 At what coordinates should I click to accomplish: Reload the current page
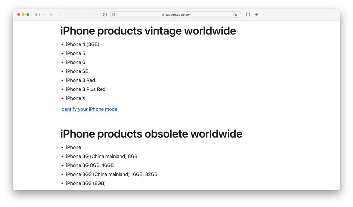tap(240, 15)
